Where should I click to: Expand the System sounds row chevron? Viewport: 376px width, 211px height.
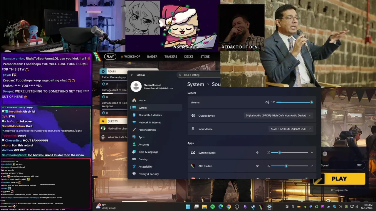[x=312, y=152]
